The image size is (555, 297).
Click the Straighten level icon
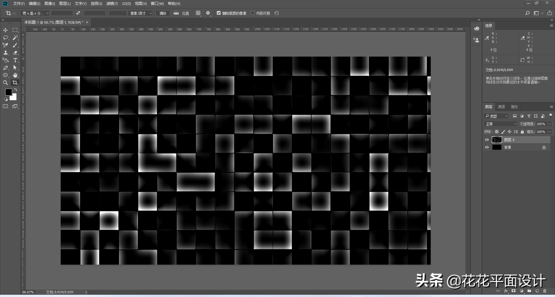click(176, 13)
